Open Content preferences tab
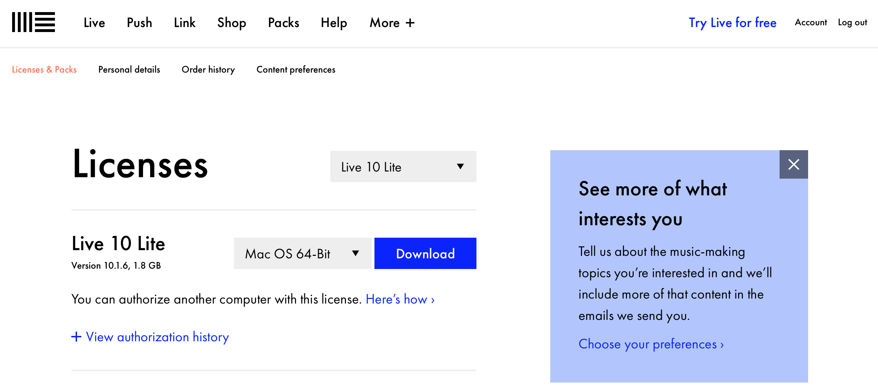Image resolution: width=878 pixels, height=390 pixels. [x=296, y=69]
